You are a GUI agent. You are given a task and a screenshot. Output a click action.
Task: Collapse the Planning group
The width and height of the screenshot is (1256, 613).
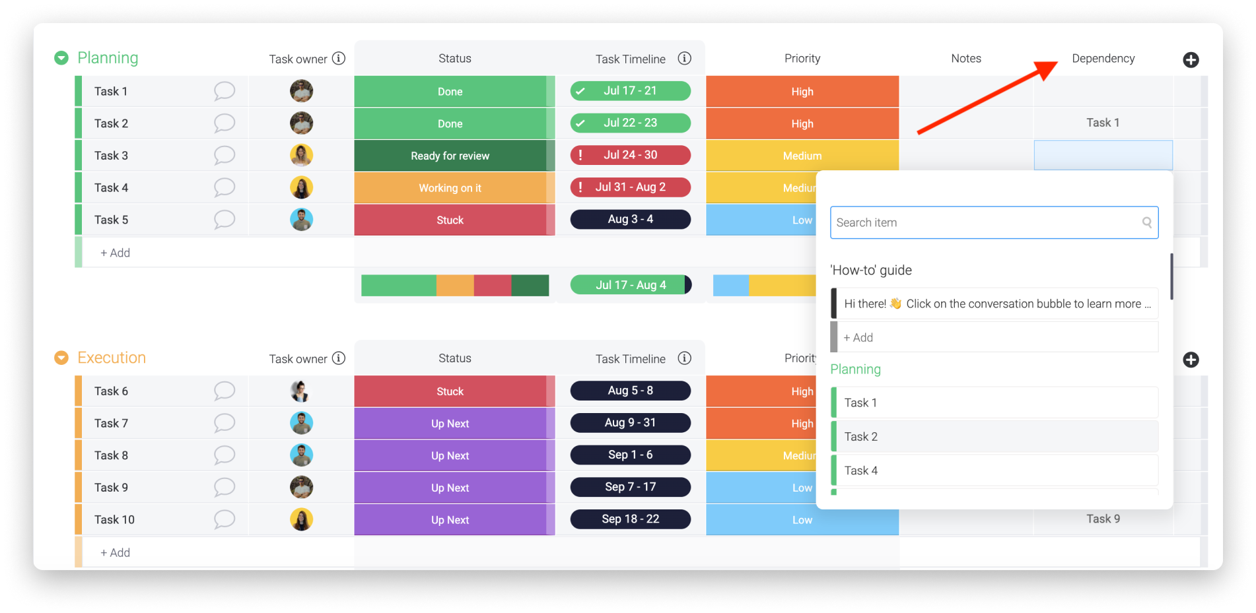pyautogui.click(x=61, y=58)
